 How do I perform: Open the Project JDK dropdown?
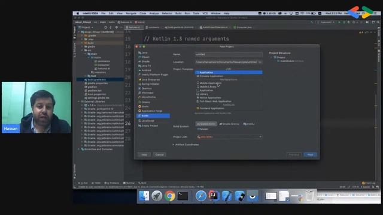click(x=229, y=137)
